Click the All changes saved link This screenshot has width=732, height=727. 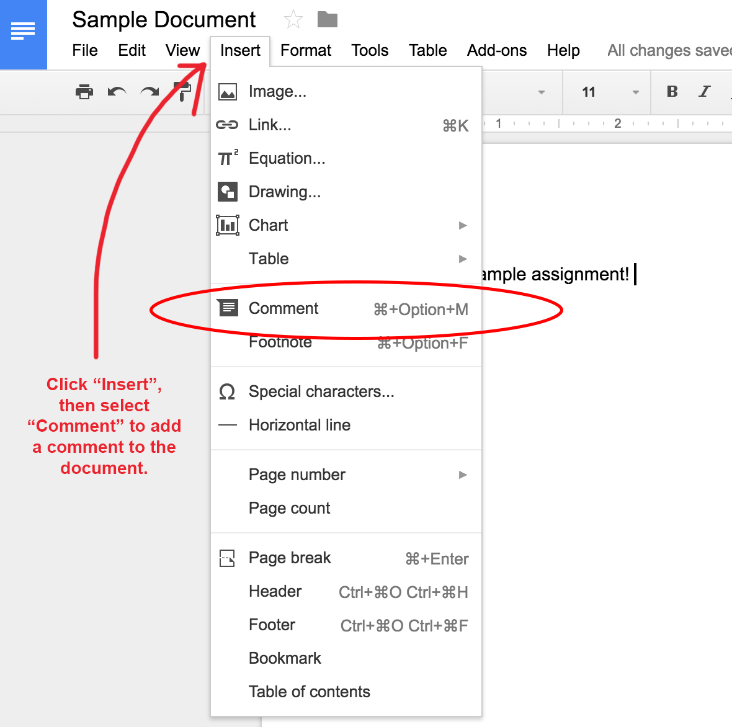668,50
